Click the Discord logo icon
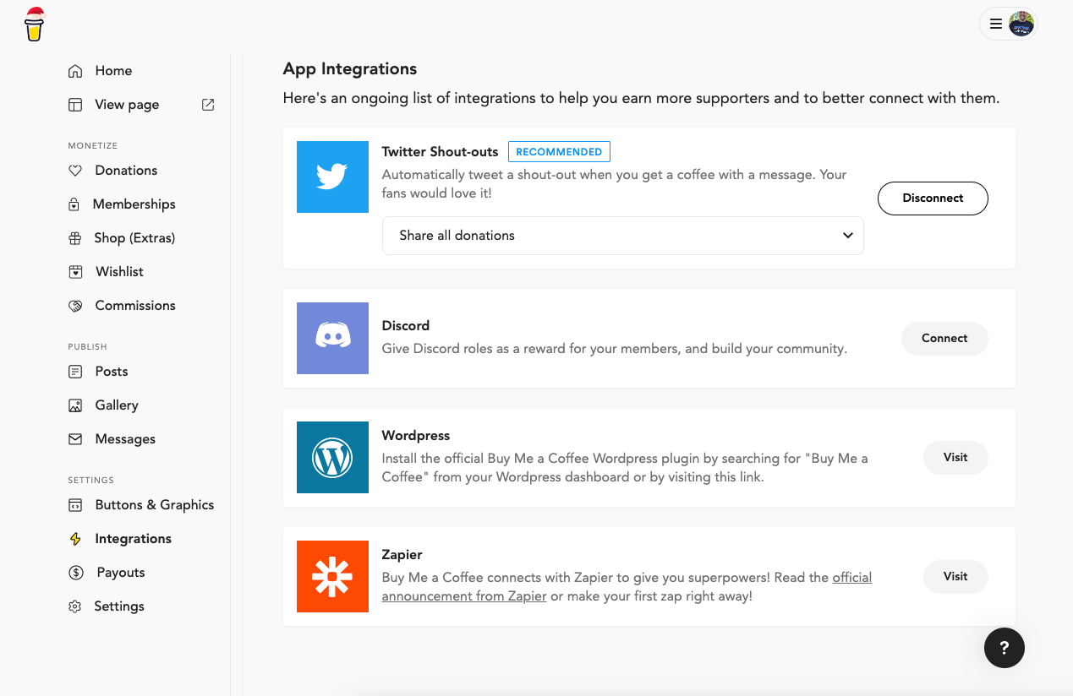 point(332,338)
